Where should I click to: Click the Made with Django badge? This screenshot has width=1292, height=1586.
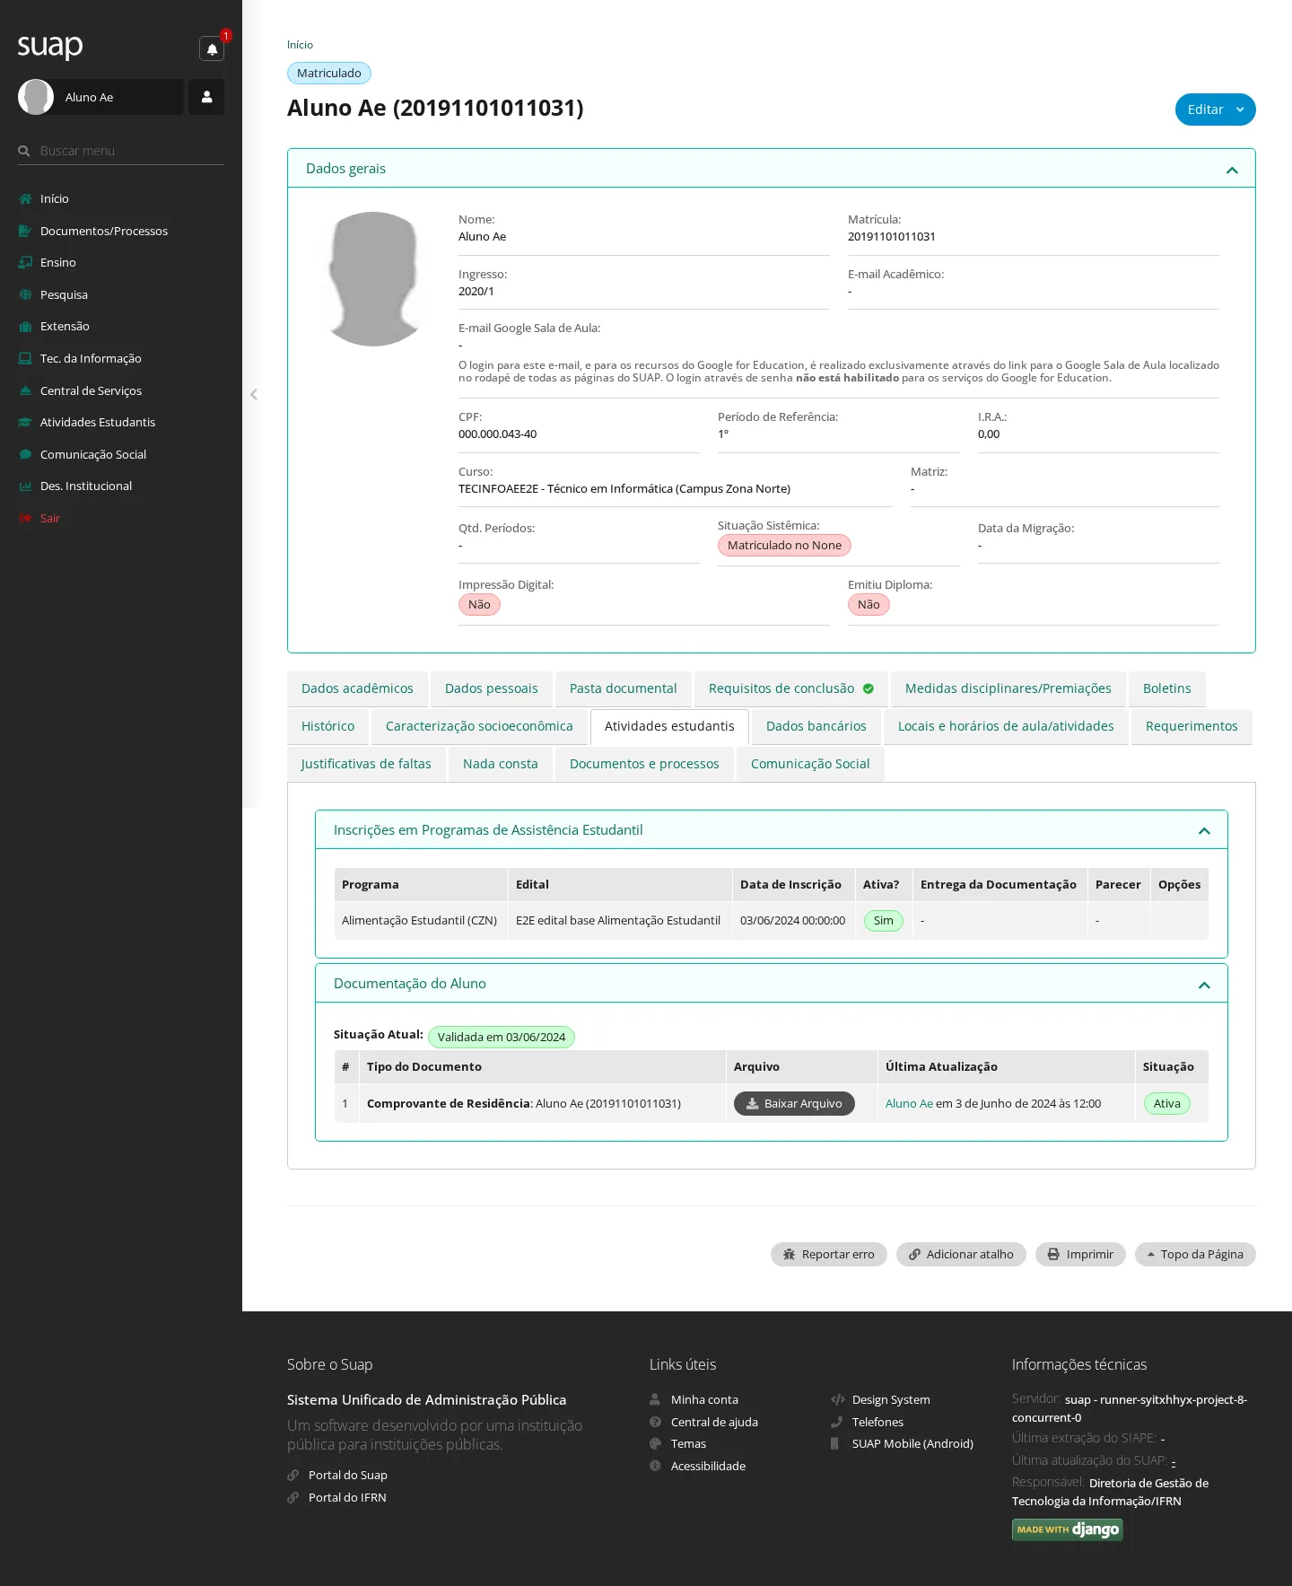click(1067, 1529)
